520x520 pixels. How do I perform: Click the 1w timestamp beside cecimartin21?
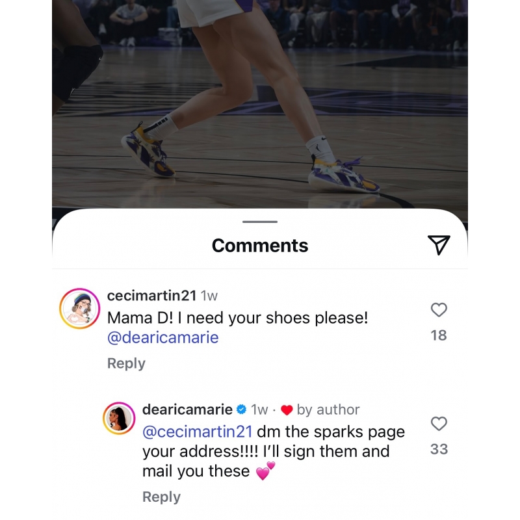point(209,296)
